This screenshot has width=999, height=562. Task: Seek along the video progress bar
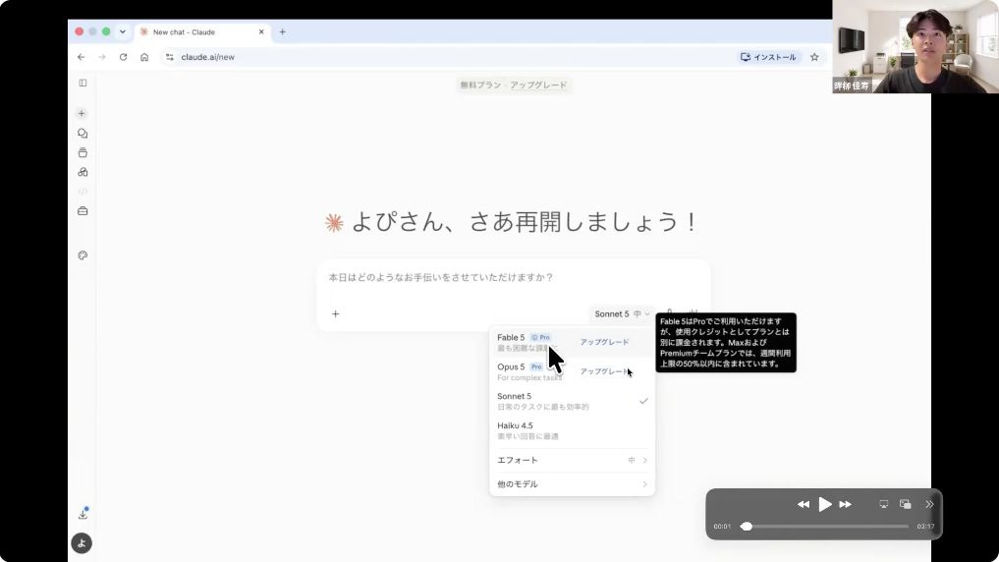click(x=826, y=527)
